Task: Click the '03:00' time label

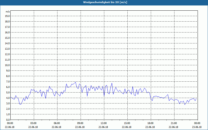Action: click(34, 123)
